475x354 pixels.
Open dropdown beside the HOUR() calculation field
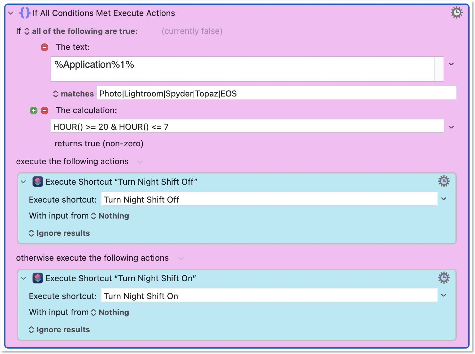pos(451,127)
